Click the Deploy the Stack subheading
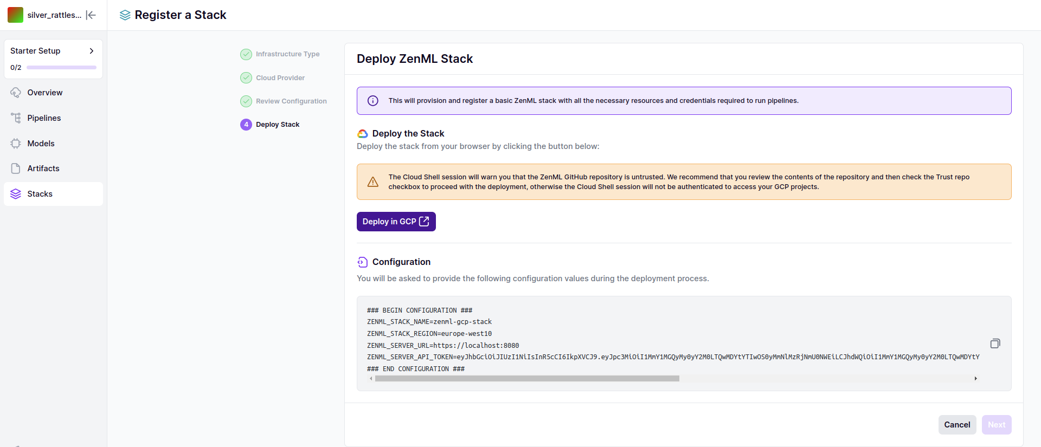The height and width of the screenshot is (447, 1041). click(408, 134)
